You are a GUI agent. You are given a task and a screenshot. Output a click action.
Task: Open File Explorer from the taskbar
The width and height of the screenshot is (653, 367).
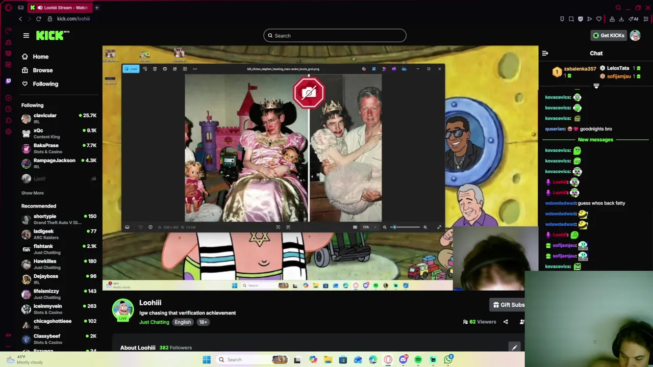[328, 360]
